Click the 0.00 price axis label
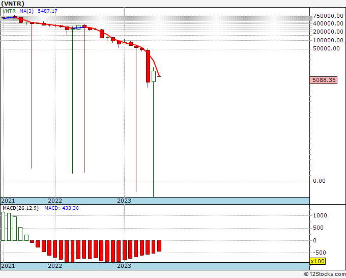The width and height of the screenshot is (346, 278). click(320, 181)
